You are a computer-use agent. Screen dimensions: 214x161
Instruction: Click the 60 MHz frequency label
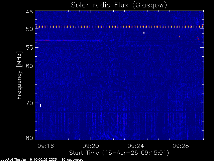(29, 66)
